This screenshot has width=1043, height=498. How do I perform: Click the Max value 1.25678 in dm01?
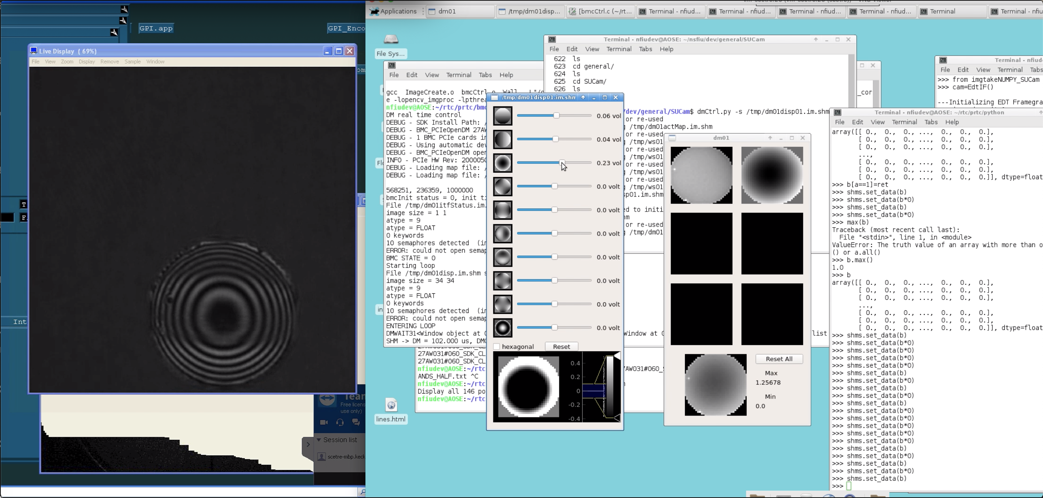point(768,383)
